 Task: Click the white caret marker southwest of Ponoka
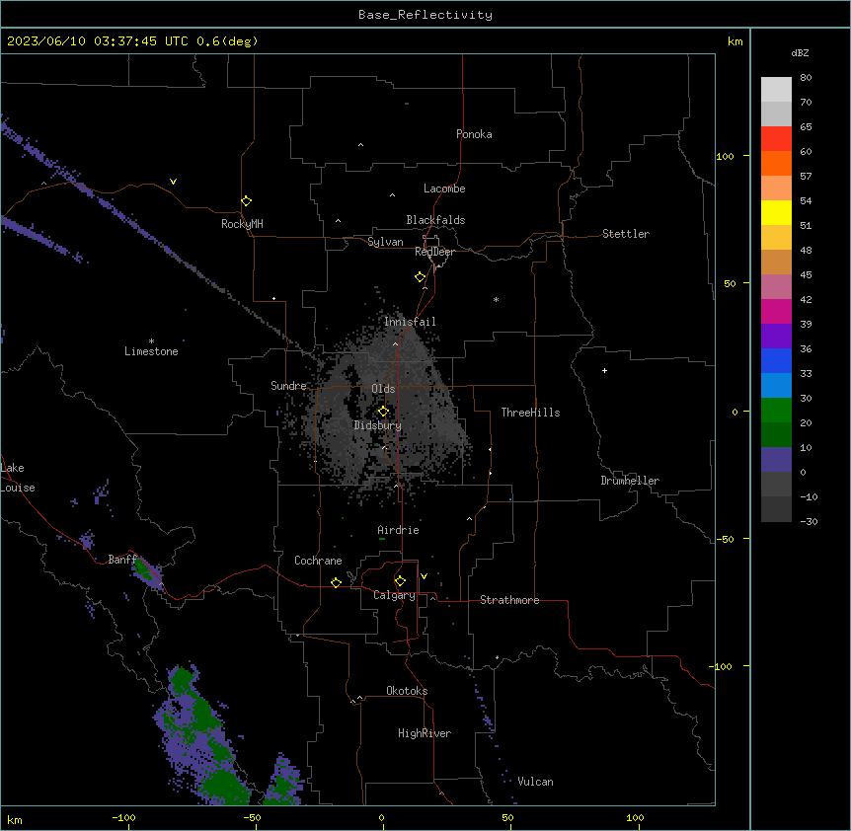point(361,145)
